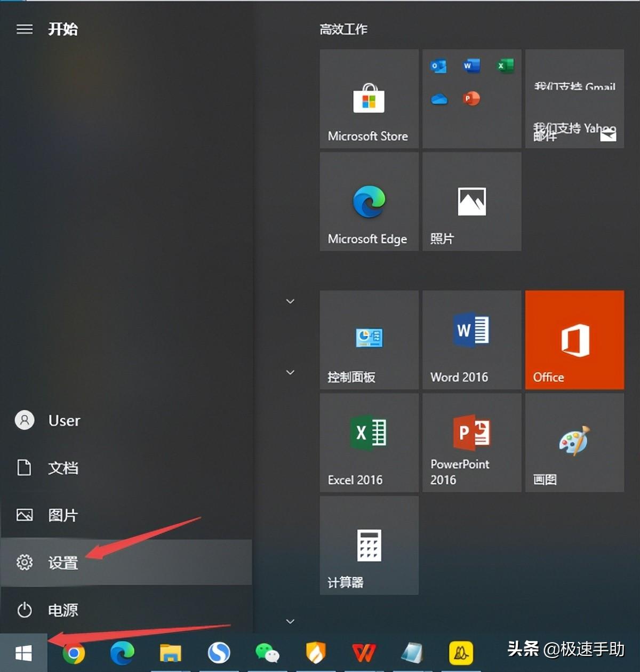The width and height of the screenshot is (640, 672).
Task: Open the Microsoft Store tile
Action: coord(369,99)
